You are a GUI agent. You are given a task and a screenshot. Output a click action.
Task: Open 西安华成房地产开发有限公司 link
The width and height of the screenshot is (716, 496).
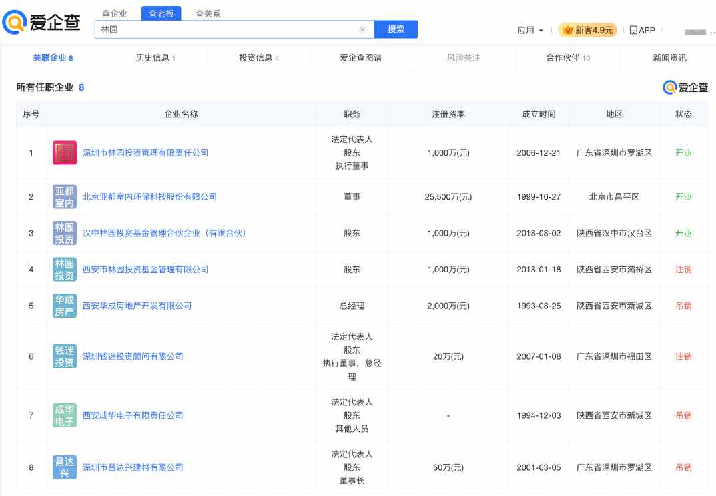point(137,306)
